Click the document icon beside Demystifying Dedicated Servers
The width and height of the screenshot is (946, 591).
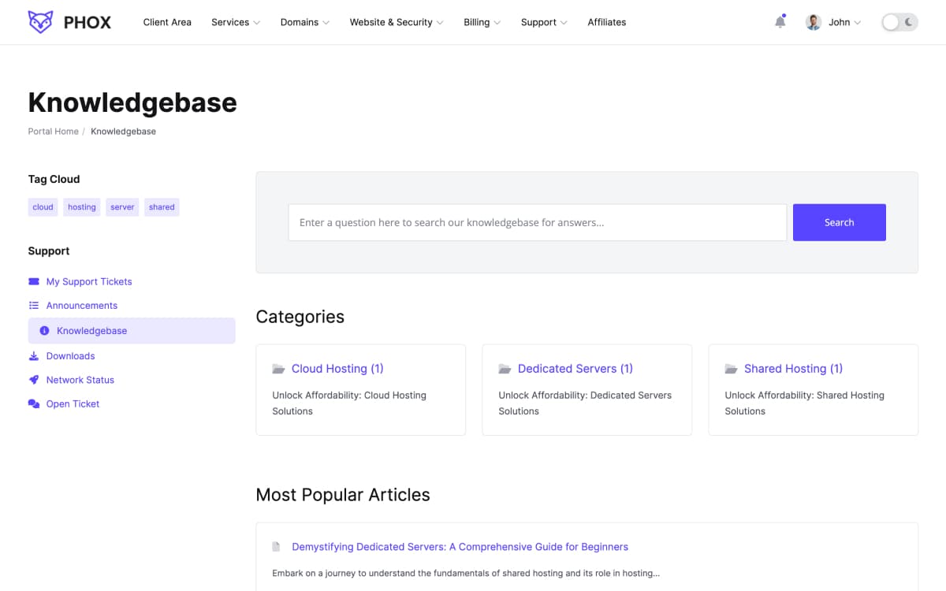point(276,547)
